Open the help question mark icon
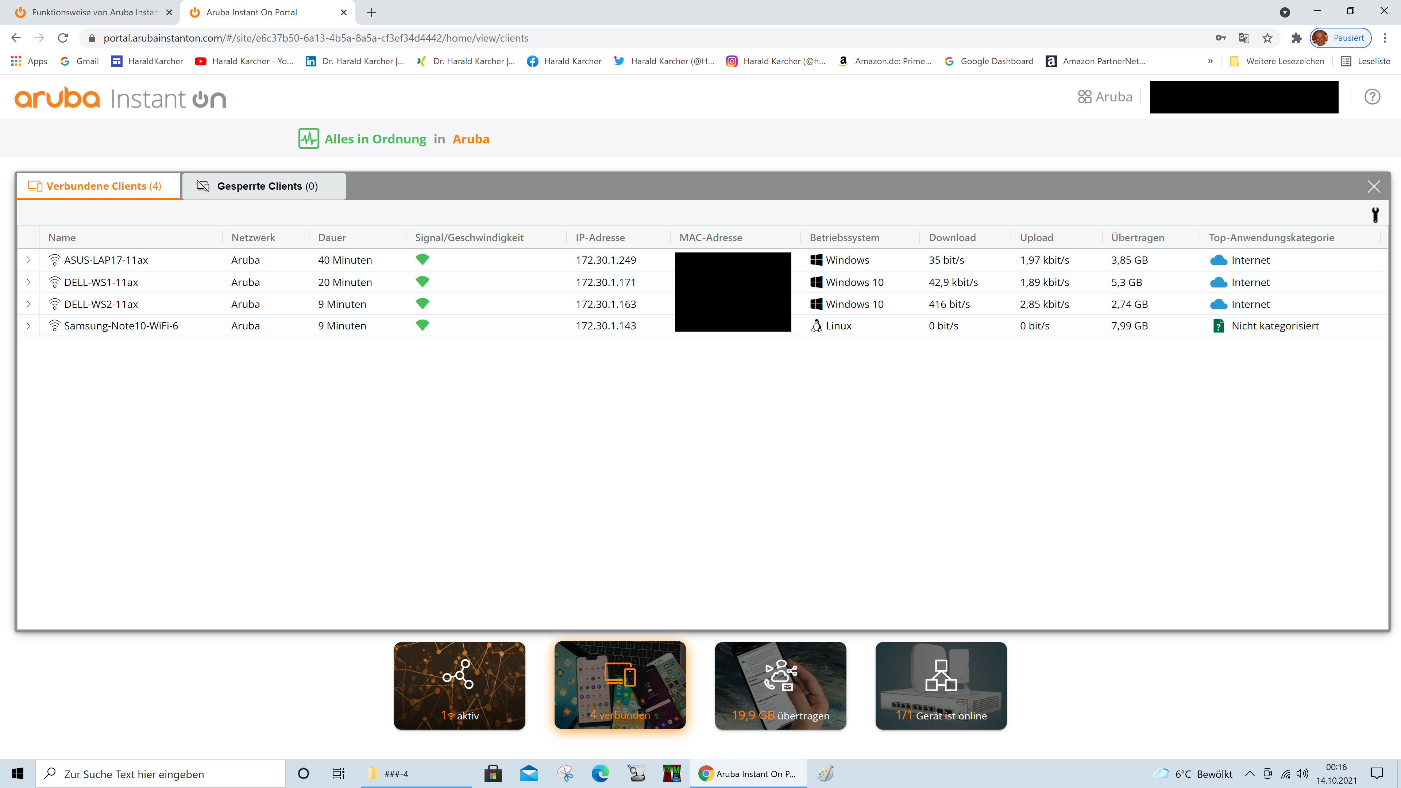Viewport: 1401px width, 788px height. click(1372, 97)
